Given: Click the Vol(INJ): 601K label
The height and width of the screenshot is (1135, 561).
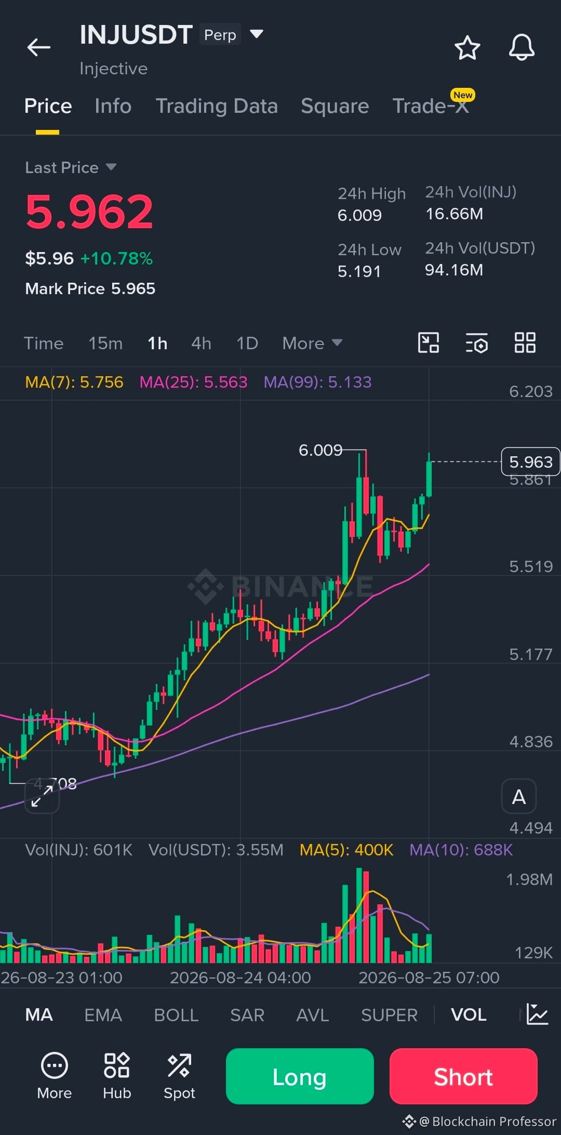Looking at the screenshot, I should click(x=78, y=850).
